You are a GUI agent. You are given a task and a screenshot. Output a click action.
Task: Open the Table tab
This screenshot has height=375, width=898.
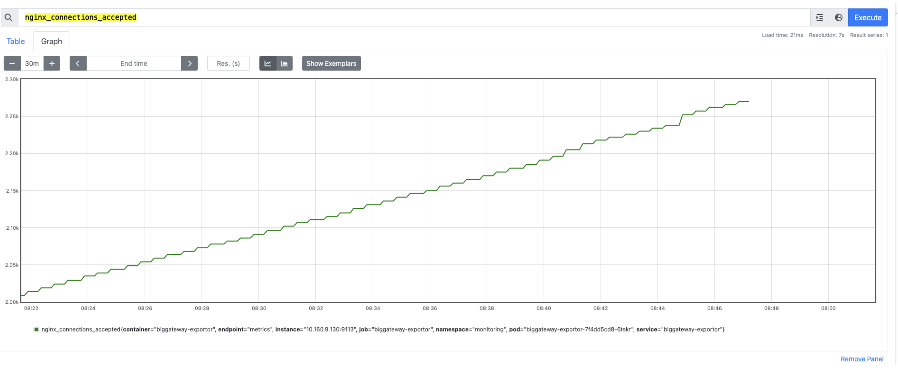pos(16,41)
